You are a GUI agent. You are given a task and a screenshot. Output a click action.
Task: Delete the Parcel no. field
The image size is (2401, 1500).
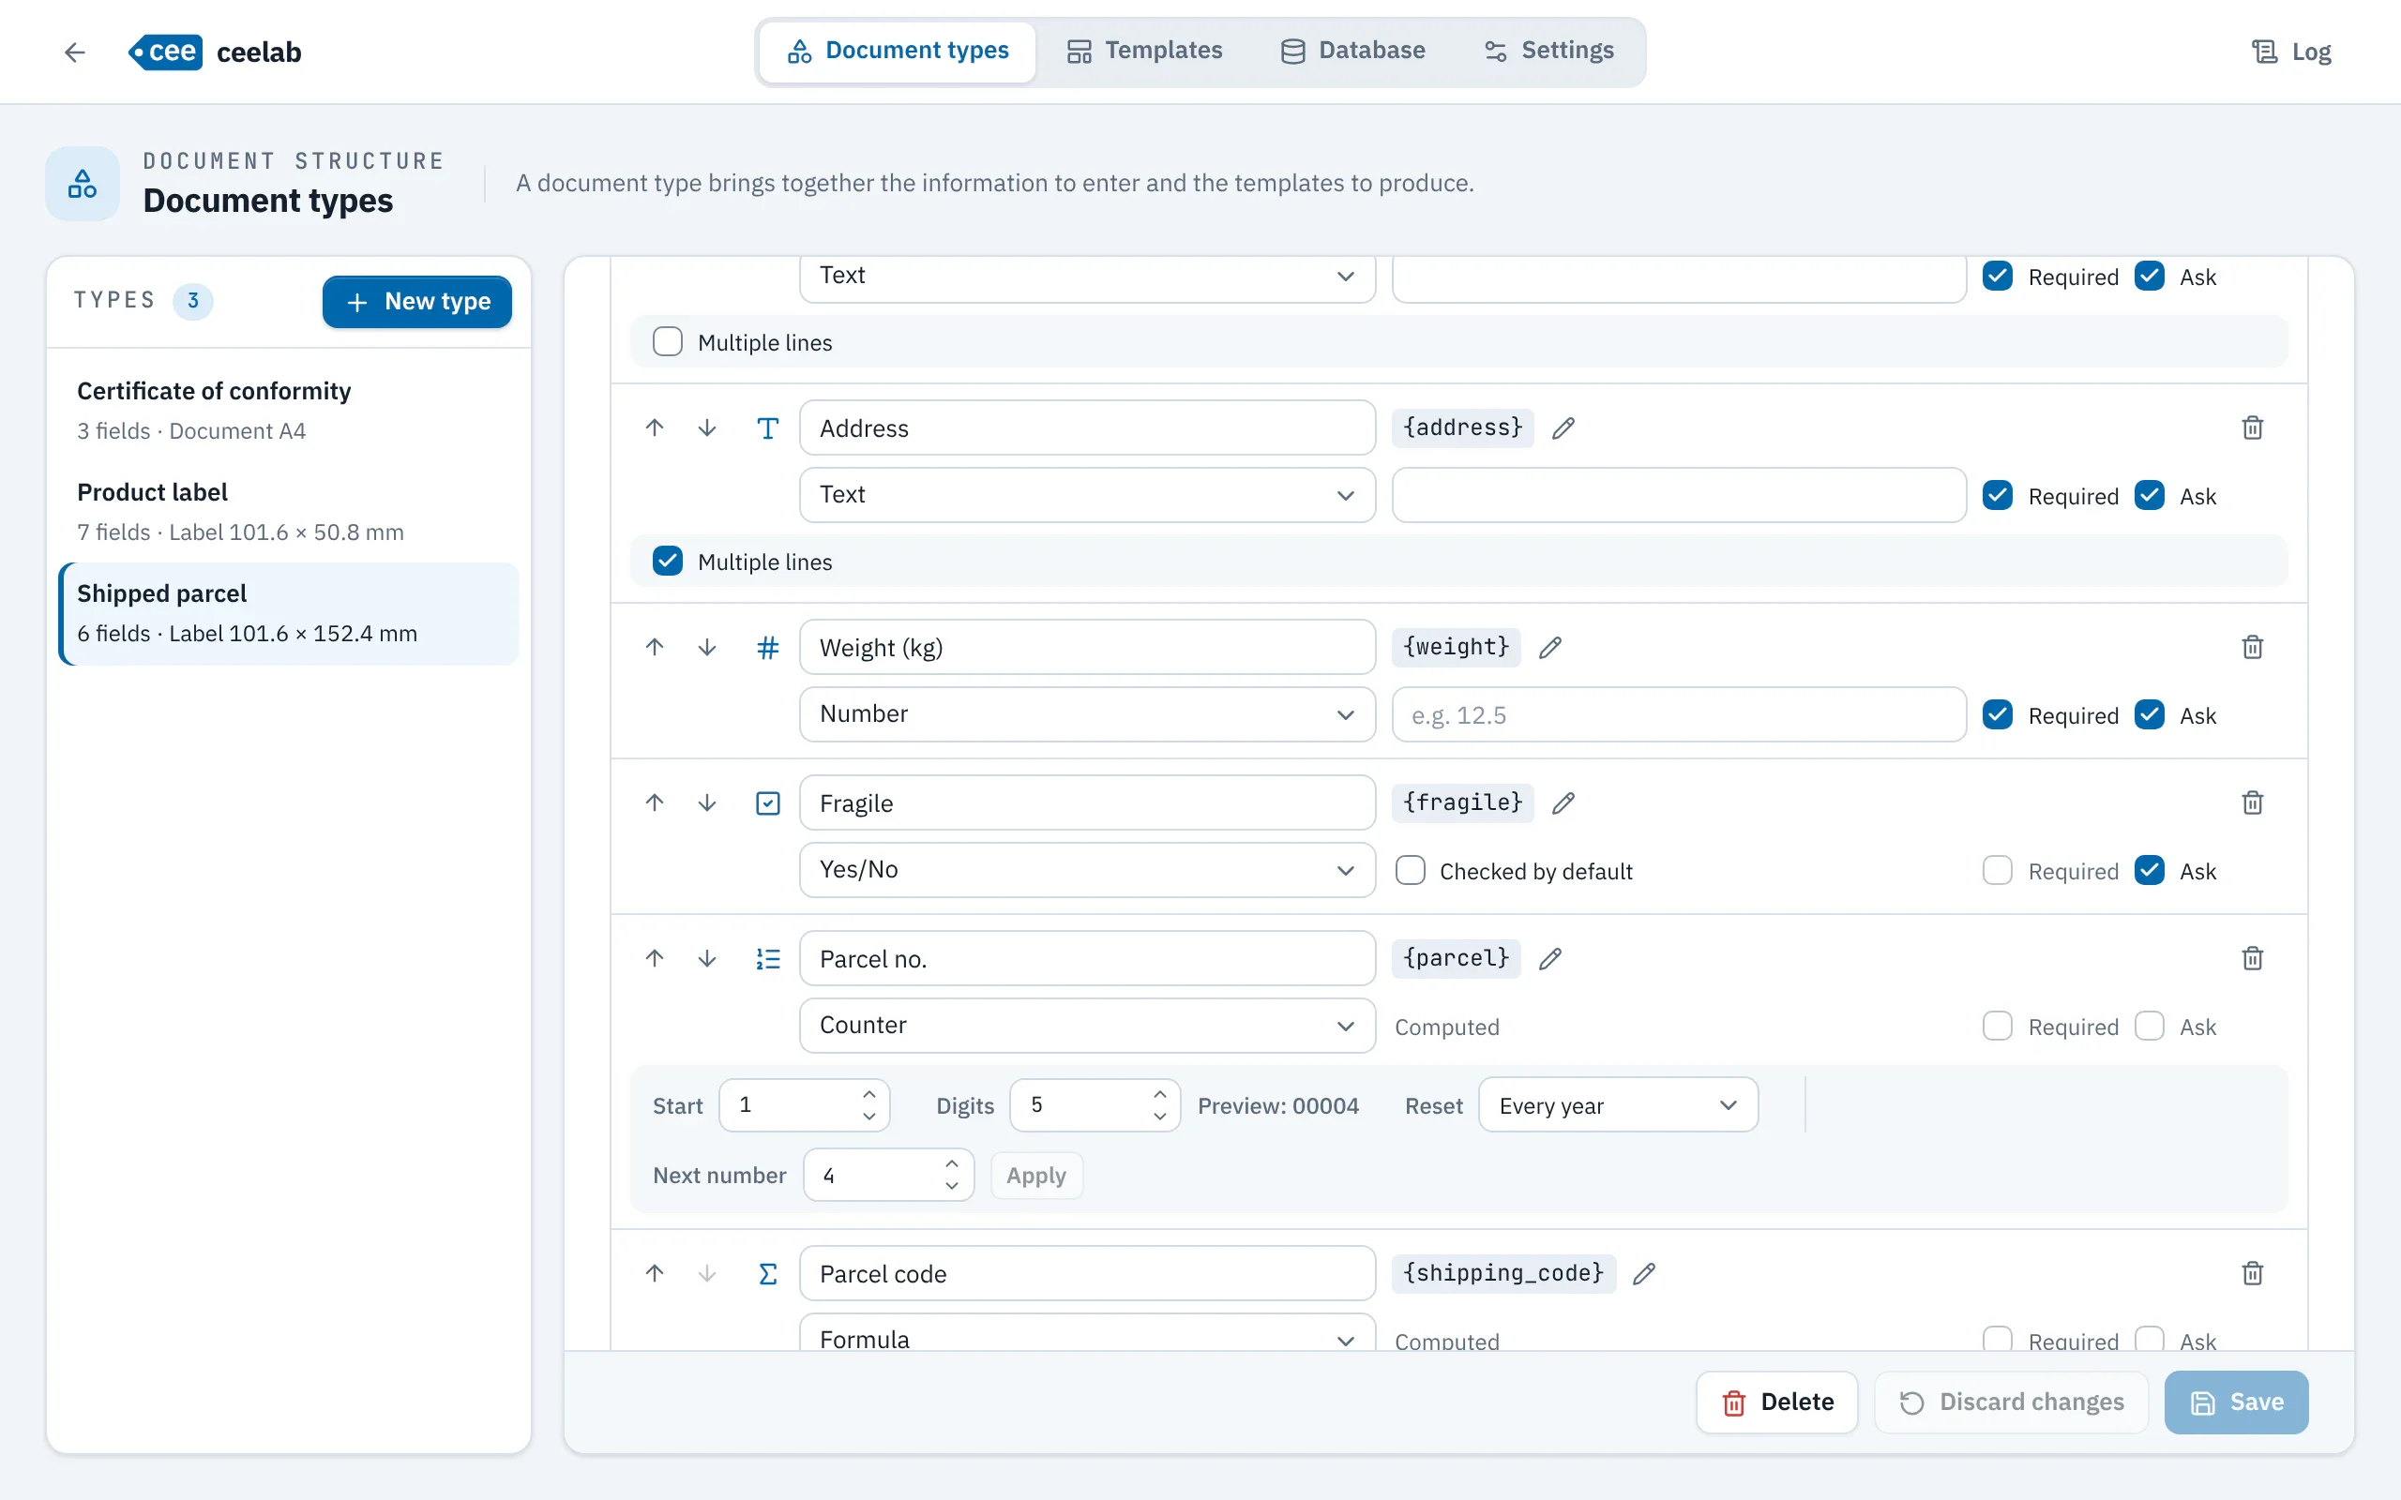[2252, 958]
